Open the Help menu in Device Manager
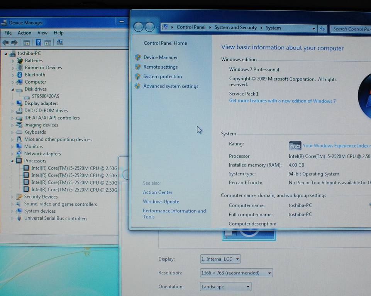 coord(58,33)
